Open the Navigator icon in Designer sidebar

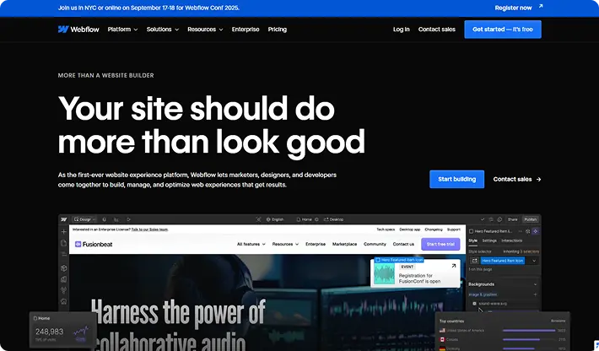point(64,254)
